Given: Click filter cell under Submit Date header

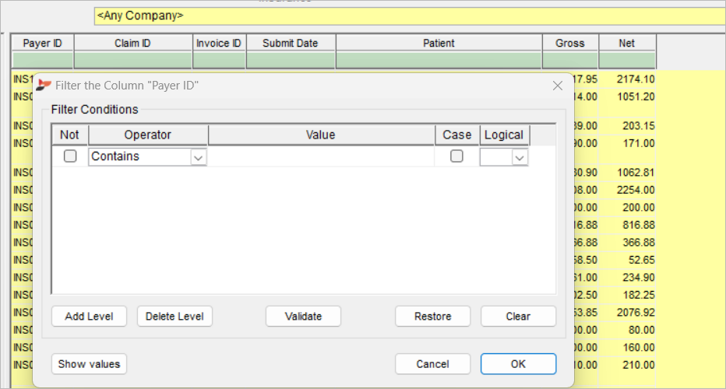Looking at the screenshot, I should (x=291, y=61).
